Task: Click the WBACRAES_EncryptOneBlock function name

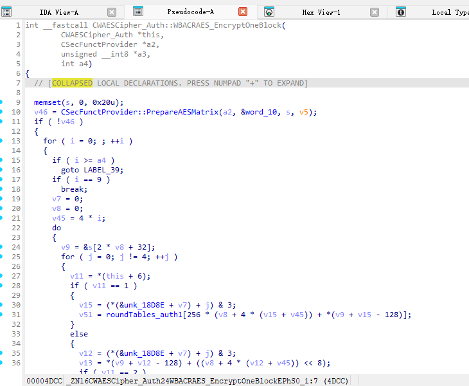Action: tap(227, 25)
